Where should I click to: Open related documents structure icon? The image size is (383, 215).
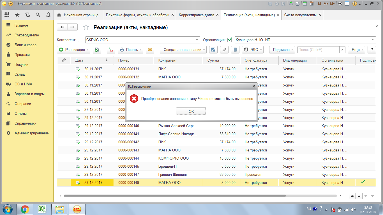[x=214, y=50]
